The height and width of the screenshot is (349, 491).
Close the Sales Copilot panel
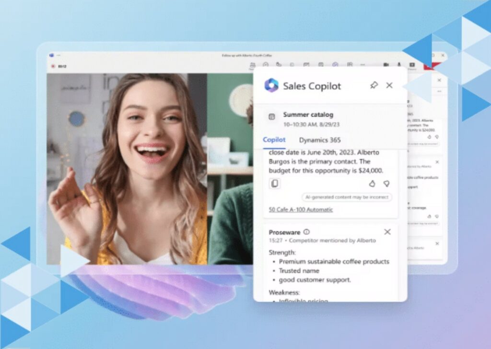[389, 85]
